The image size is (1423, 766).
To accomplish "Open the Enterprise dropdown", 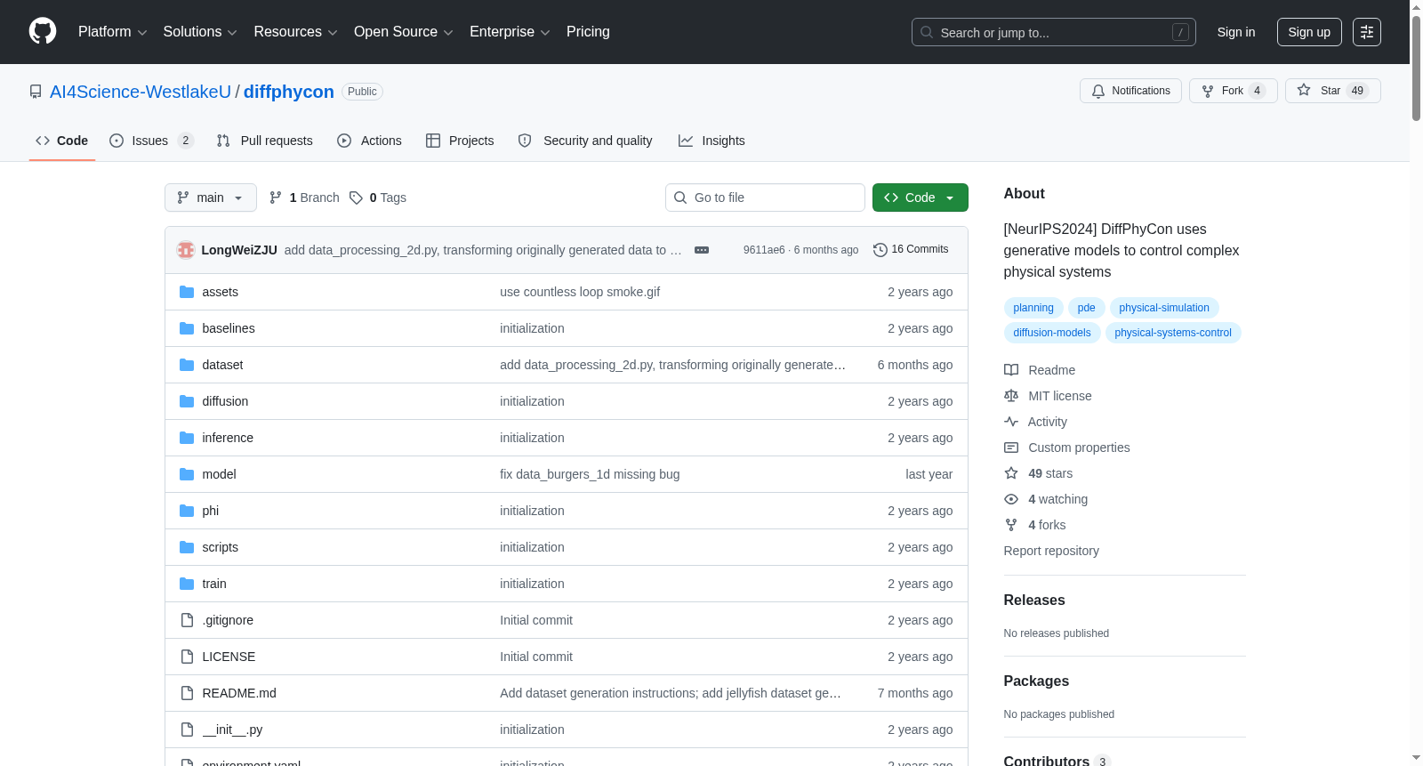I will click(510, 32).
